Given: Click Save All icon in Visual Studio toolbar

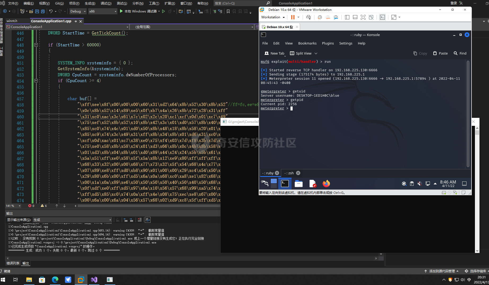Looking at the screenshot, I should click(x=43, y=11).
